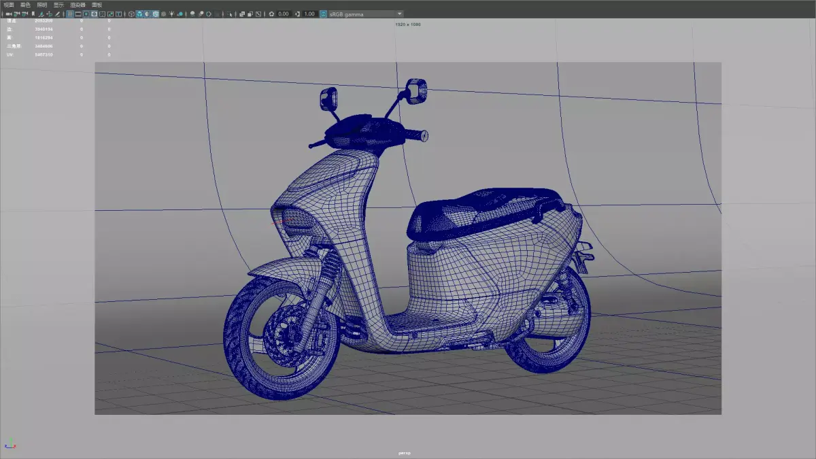Toggle X-Ray display icon

[241, 14]
